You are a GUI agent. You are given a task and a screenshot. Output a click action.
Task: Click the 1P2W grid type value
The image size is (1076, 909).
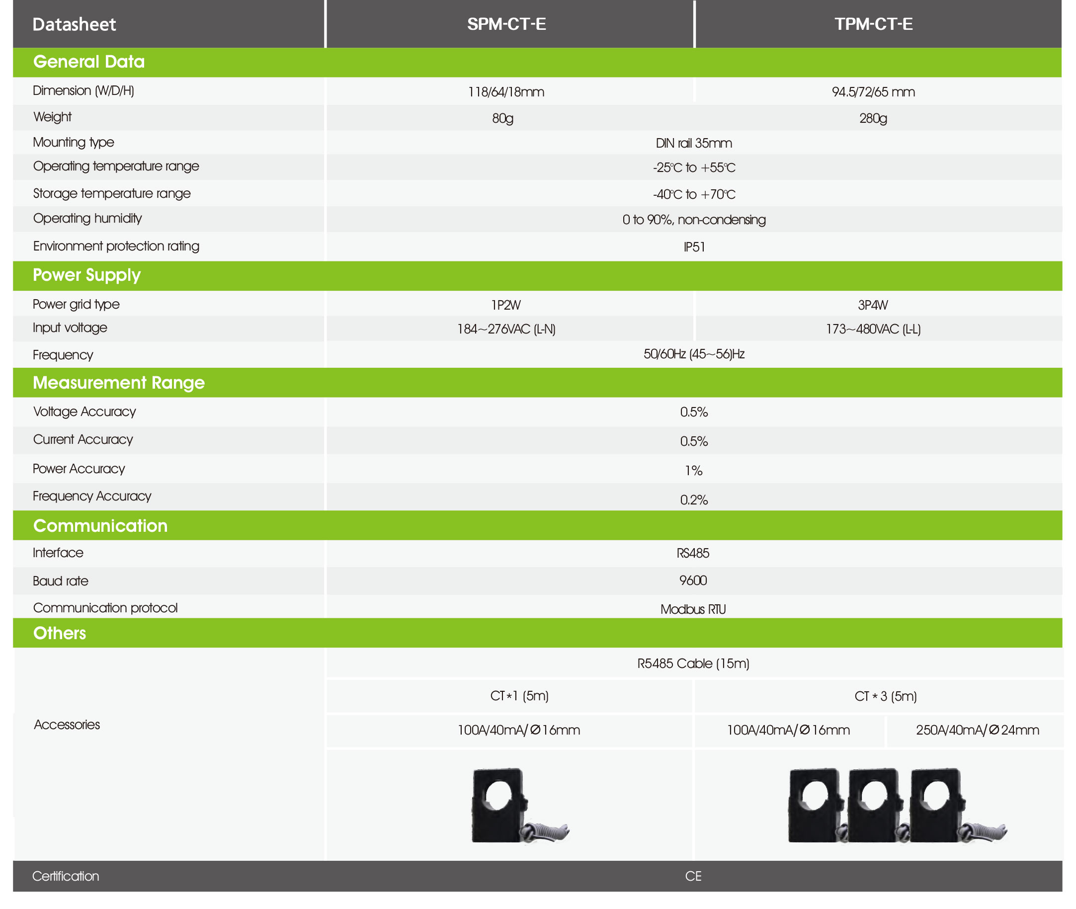[x=505, y=305]
